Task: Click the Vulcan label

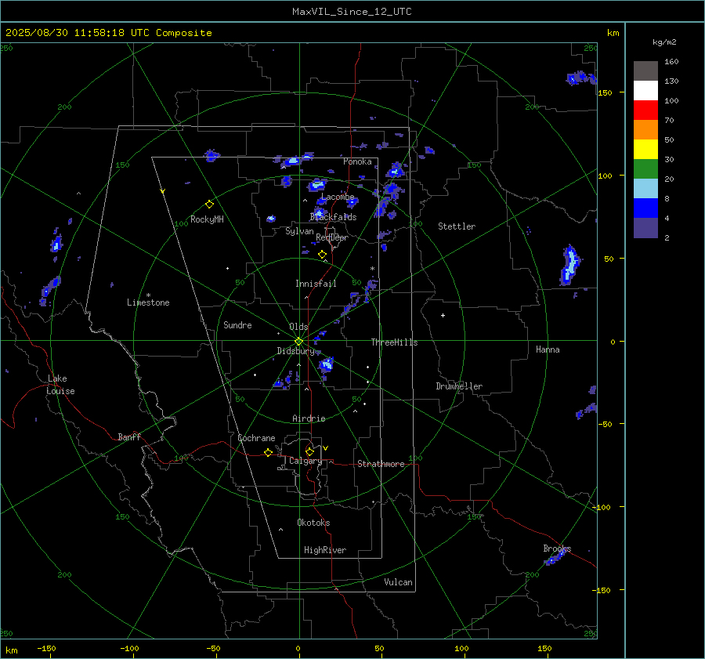Action: point(399,582)
